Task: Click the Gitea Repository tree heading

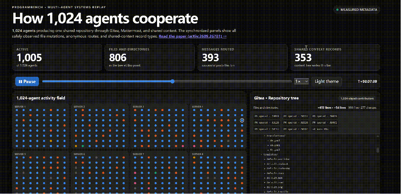Action: (x=277, y=98)
